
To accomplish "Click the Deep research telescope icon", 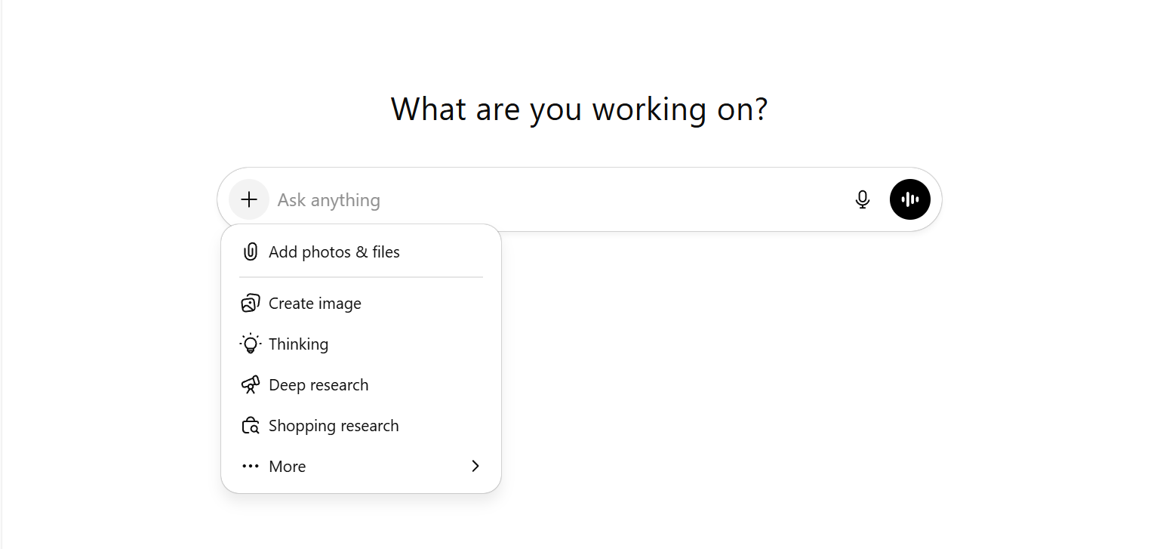I will pyautogui.click(x=251, y=385).
